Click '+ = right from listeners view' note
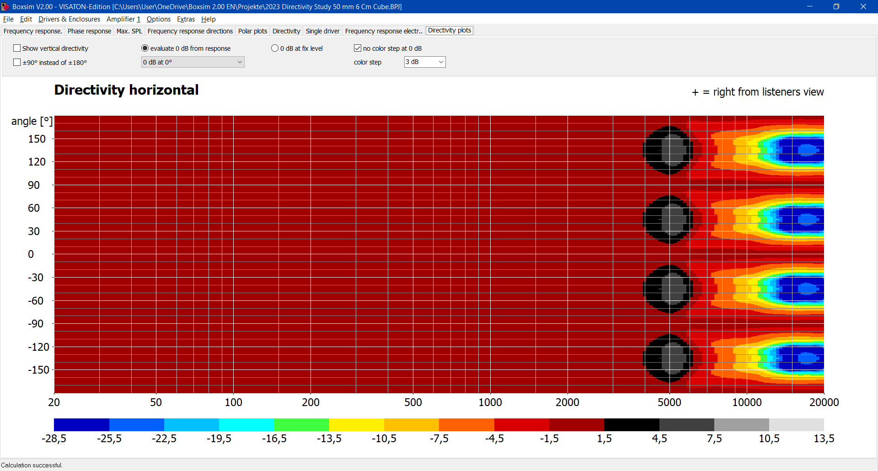This screenshot has width=878, height=471. click(x=758, y=92)
